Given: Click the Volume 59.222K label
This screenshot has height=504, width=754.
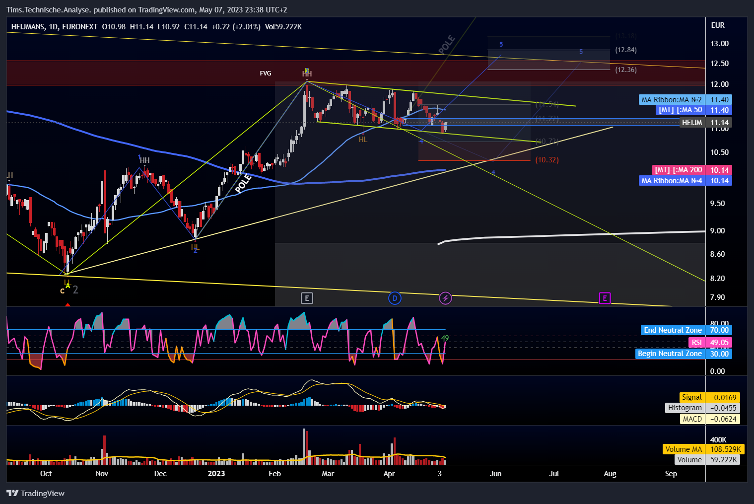Looking at the screenshot, I should [708, 460].
